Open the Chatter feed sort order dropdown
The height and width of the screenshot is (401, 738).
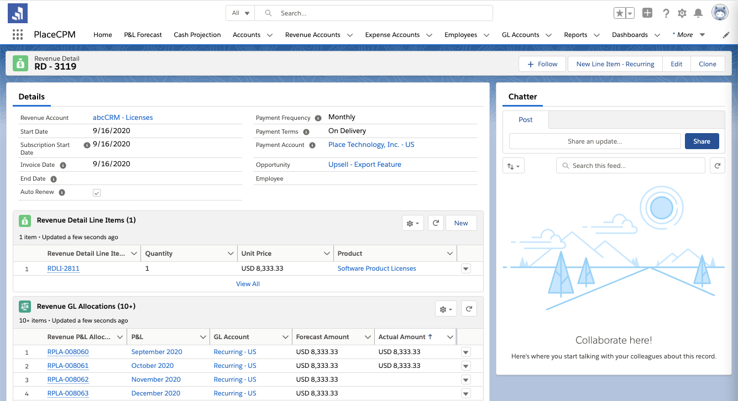coord(514,166)
